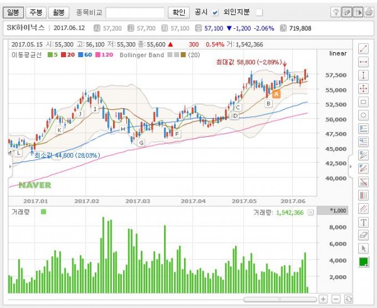The width and height of the screenshot is (377, 308).
Task: Select the circle drawing tool
Action: point(363,116)
